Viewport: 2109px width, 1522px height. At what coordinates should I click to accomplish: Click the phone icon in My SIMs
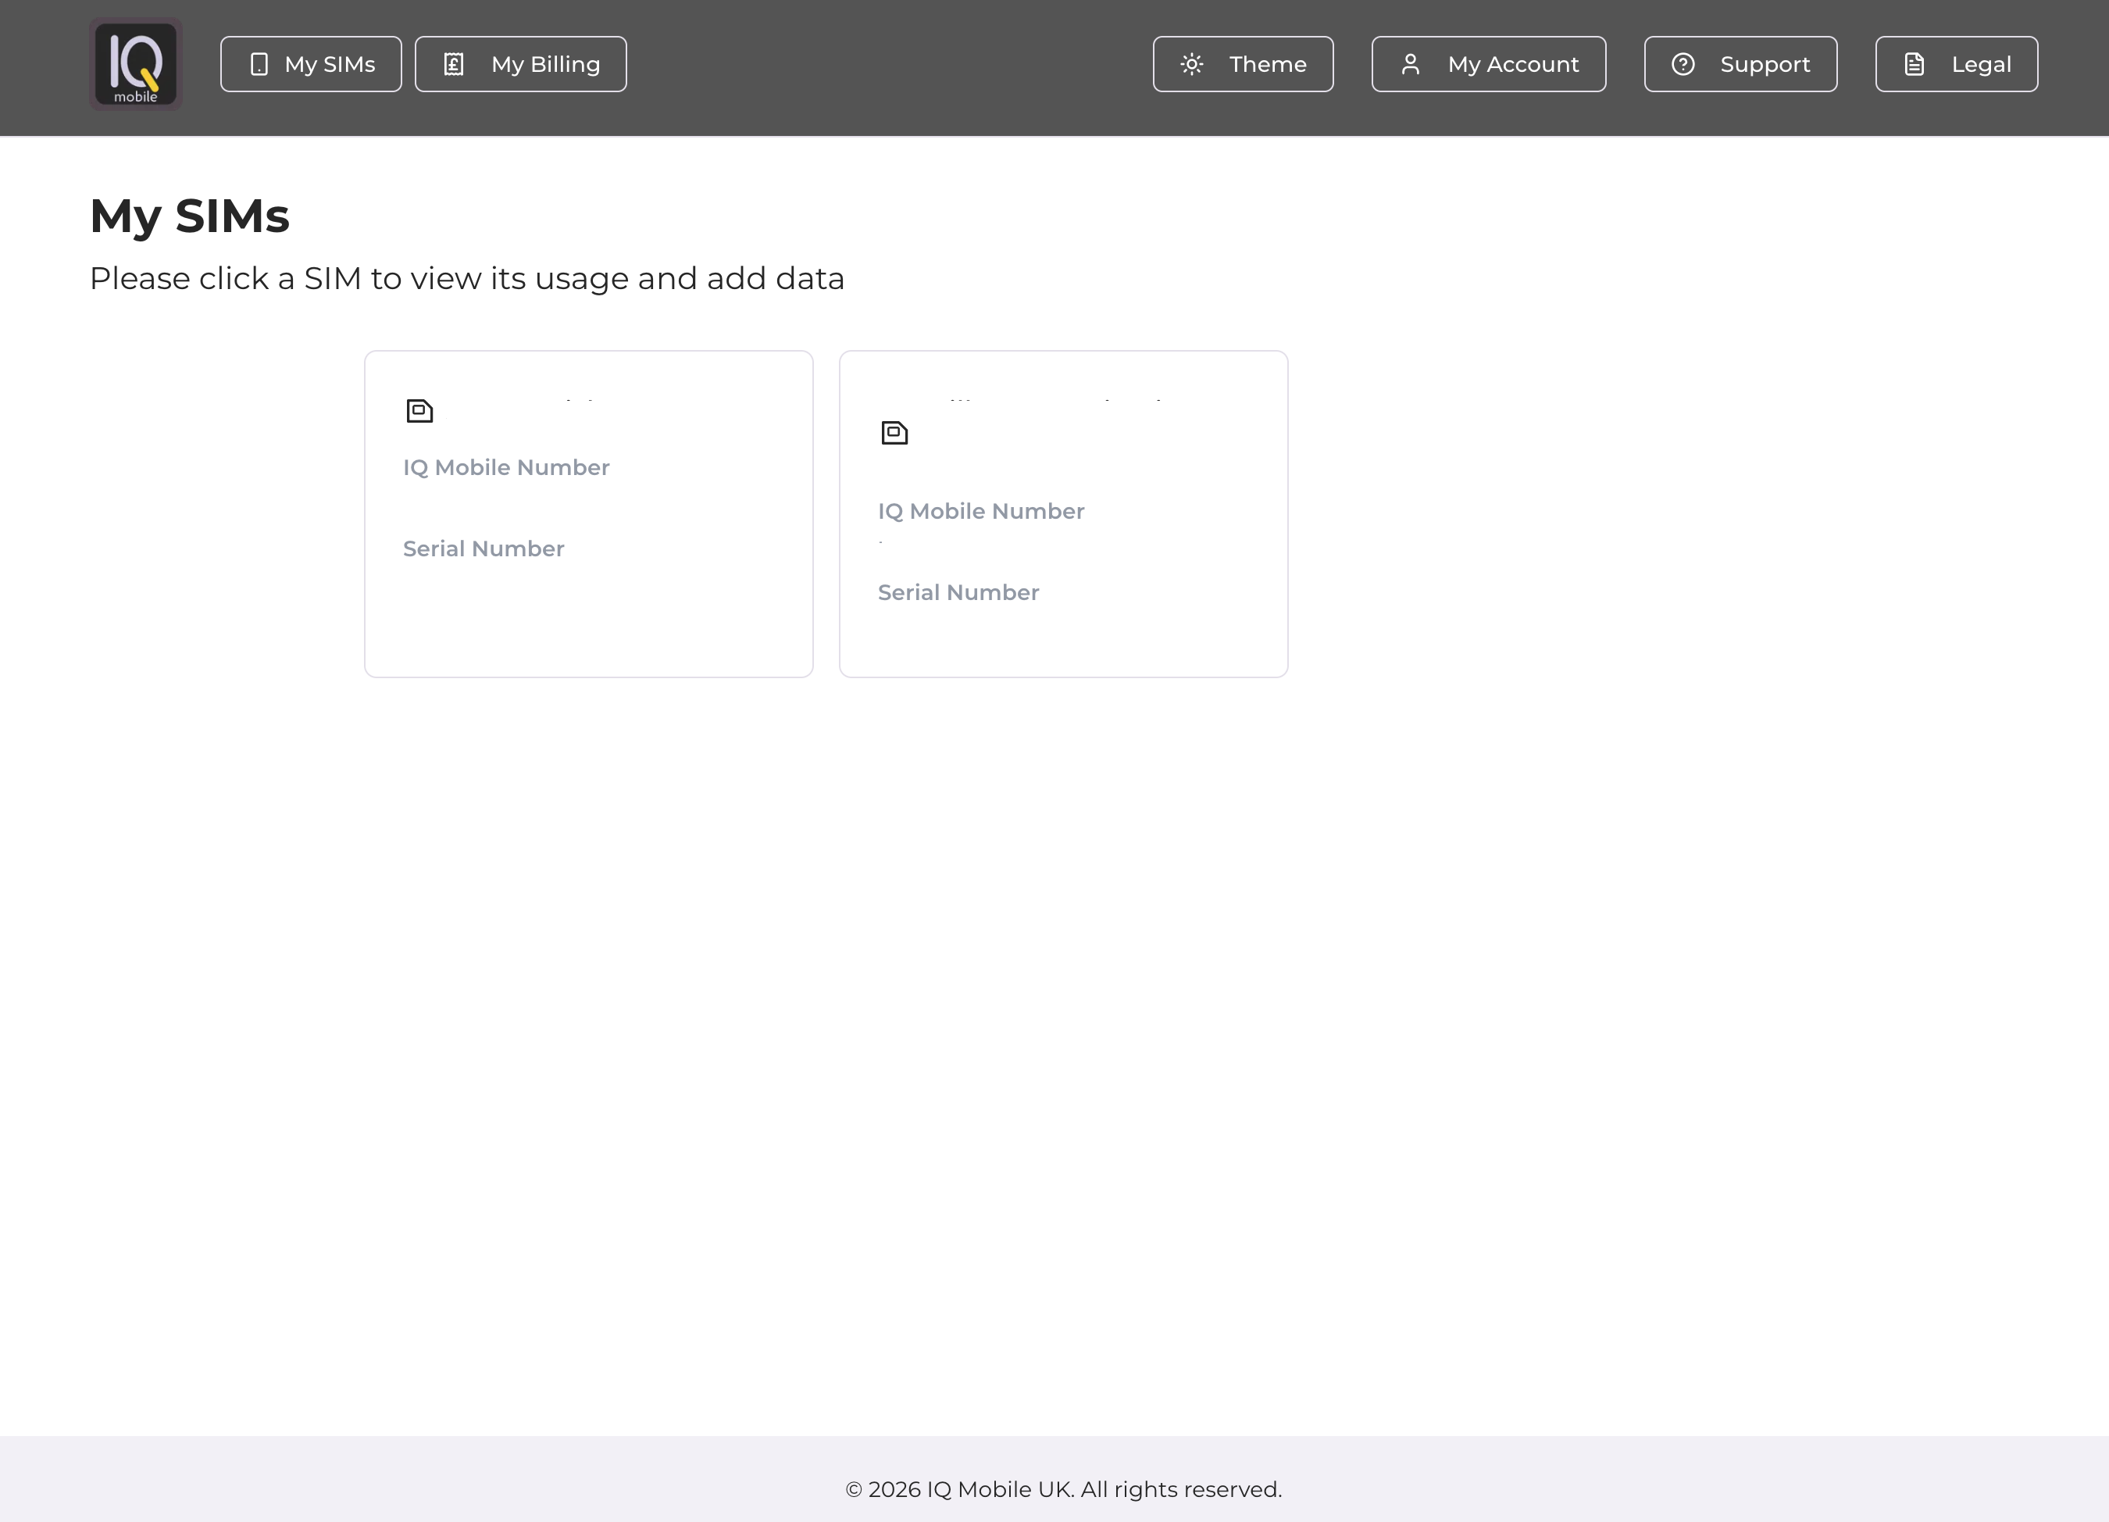pyautogui.click(x=259, y=64)
